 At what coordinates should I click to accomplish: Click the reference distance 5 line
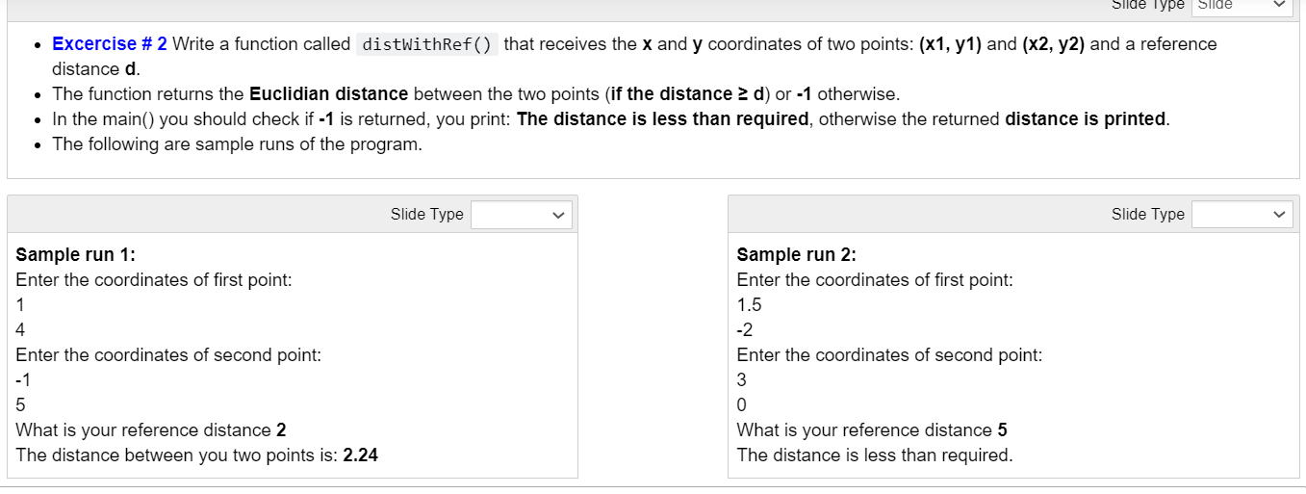[x=872, y=430]
